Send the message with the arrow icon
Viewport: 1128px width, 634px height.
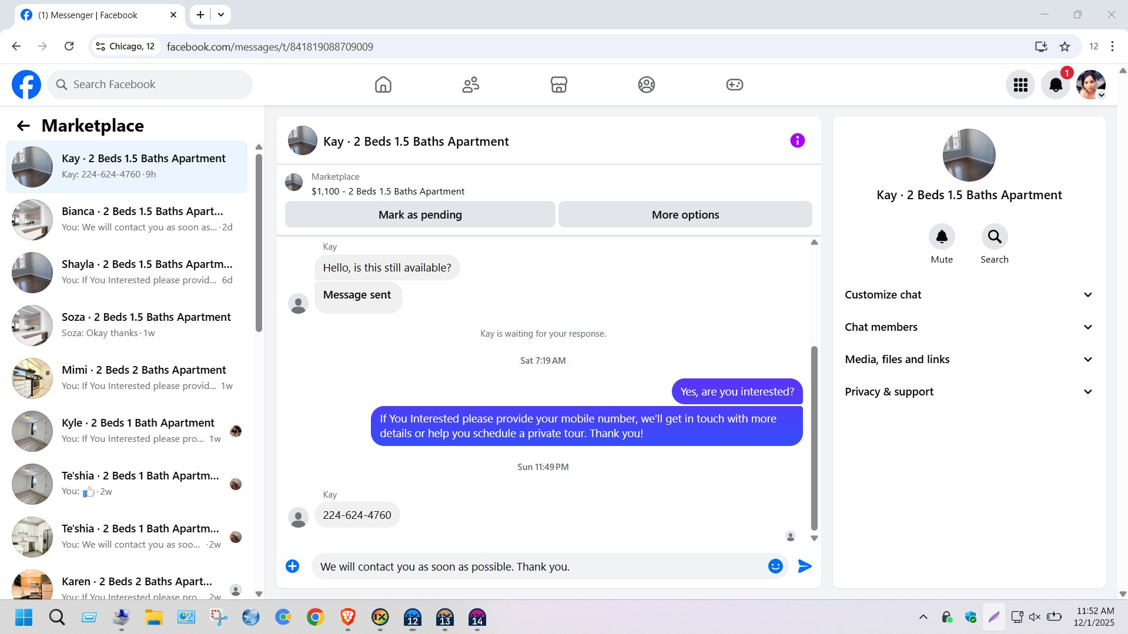[805, 566]
